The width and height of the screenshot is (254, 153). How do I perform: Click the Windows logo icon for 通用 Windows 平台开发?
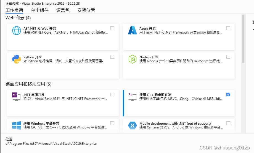(x=17, y=125)
